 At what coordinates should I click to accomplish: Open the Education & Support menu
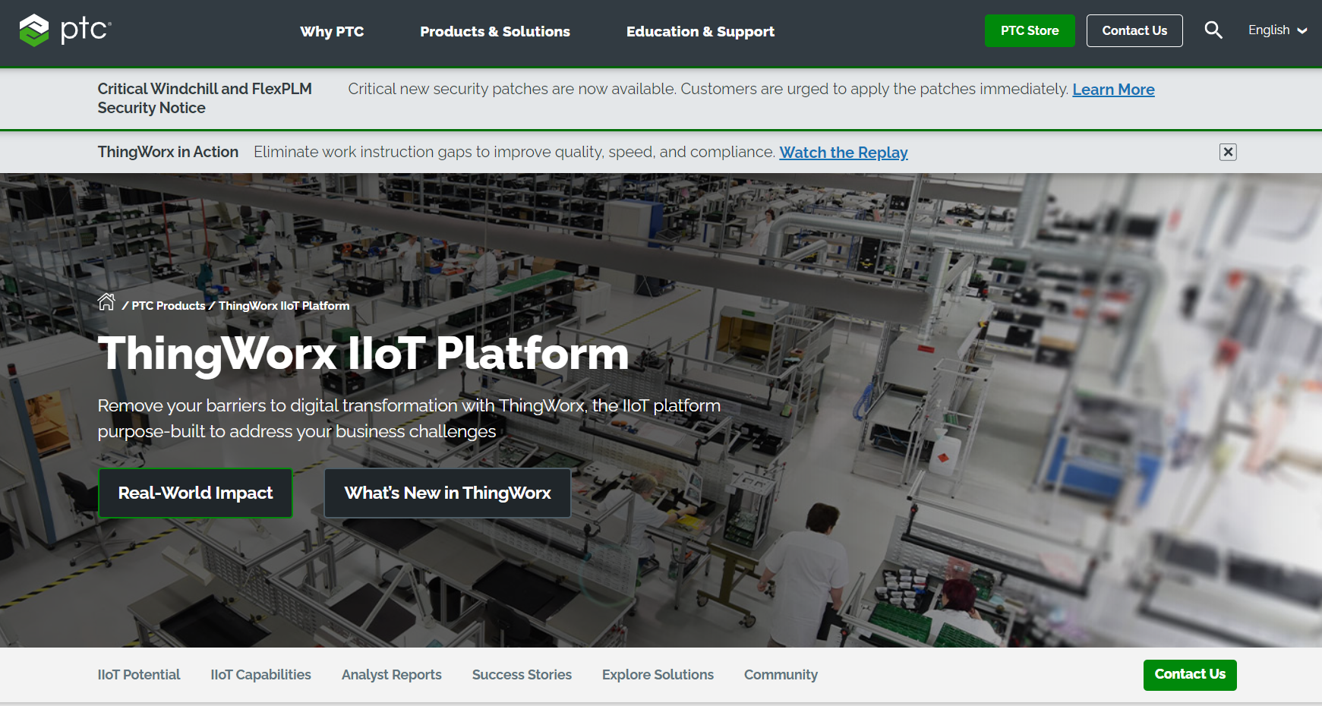[x=700, y=31]
